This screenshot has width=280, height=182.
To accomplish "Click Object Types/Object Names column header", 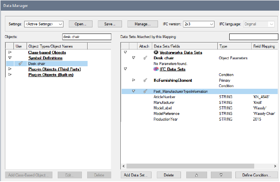I will click(57, 46).
